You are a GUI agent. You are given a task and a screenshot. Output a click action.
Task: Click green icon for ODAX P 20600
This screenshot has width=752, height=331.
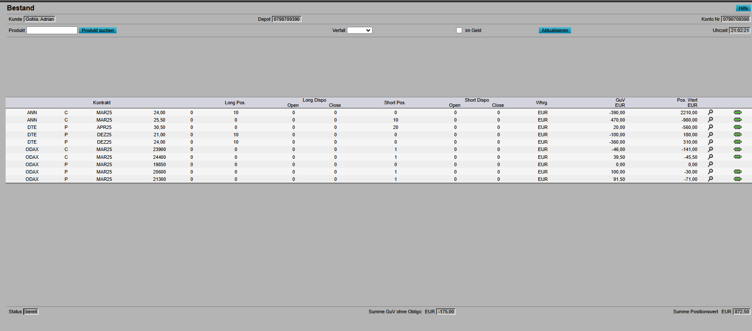(737, 172)
